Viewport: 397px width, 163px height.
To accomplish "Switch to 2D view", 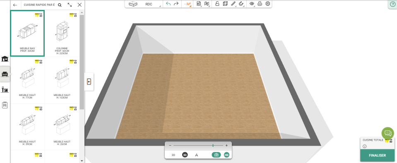I will [173, 155].
